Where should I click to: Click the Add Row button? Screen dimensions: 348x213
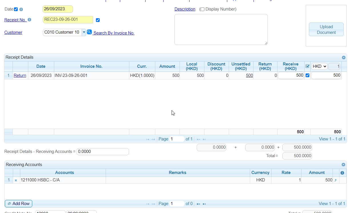pos(19,204)
